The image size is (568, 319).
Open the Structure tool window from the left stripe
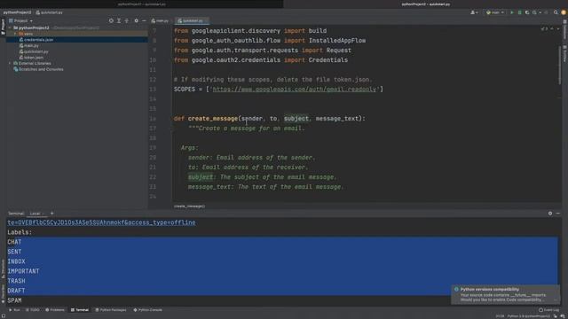pyautogui.click(x=3, y=268)
